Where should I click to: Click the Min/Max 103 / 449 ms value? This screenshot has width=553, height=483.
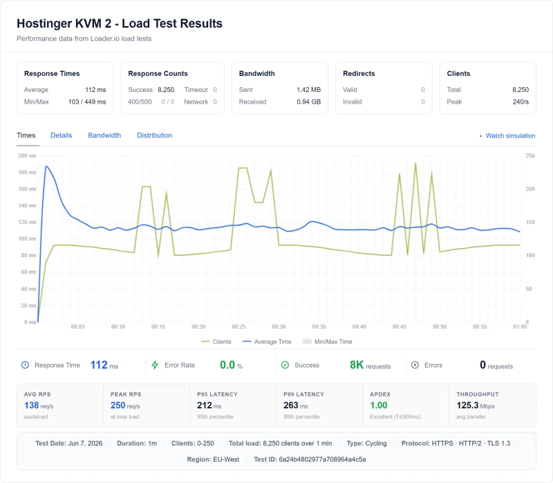(x=87, y=102)
